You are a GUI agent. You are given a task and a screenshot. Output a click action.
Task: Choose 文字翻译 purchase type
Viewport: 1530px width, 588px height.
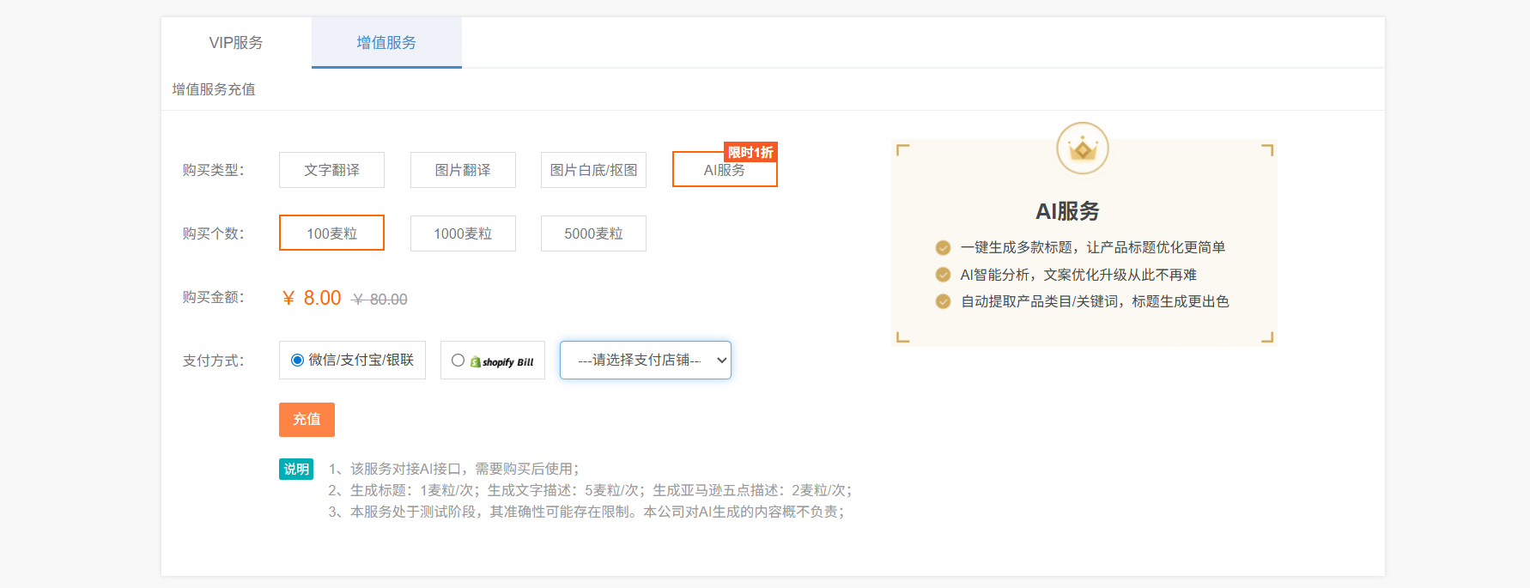331,170
